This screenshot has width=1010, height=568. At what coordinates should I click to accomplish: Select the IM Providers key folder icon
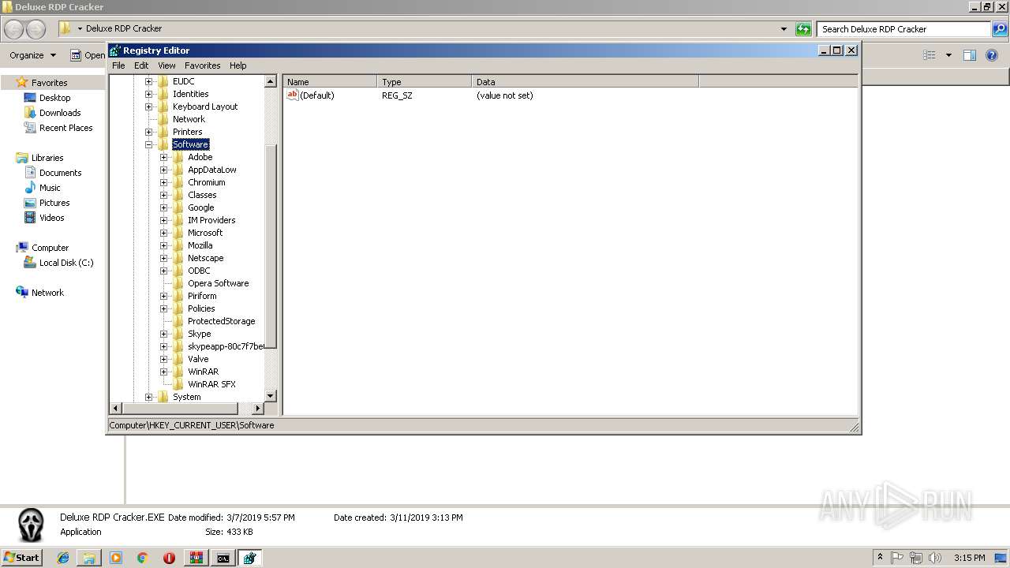click(178, 220)
